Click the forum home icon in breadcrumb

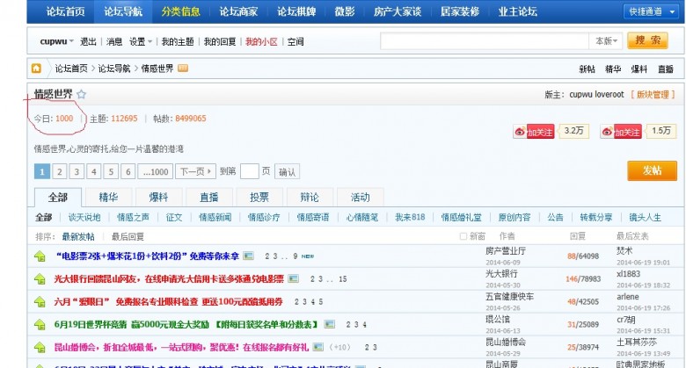coord(37,69)
